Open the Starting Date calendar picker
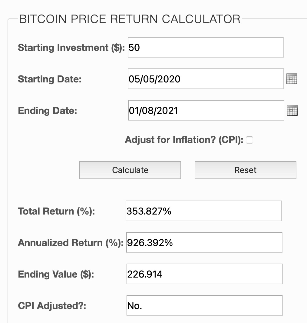This screenshot has width=307, height=323. (292, 79)
